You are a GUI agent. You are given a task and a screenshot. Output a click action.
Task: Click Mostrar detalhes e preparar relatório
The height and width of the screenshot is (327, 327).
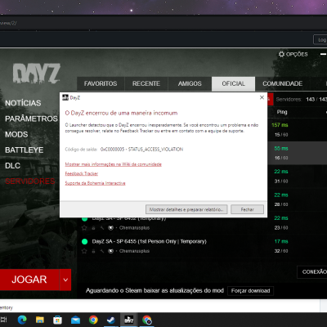pyautogui.click(x=186, y=209)
